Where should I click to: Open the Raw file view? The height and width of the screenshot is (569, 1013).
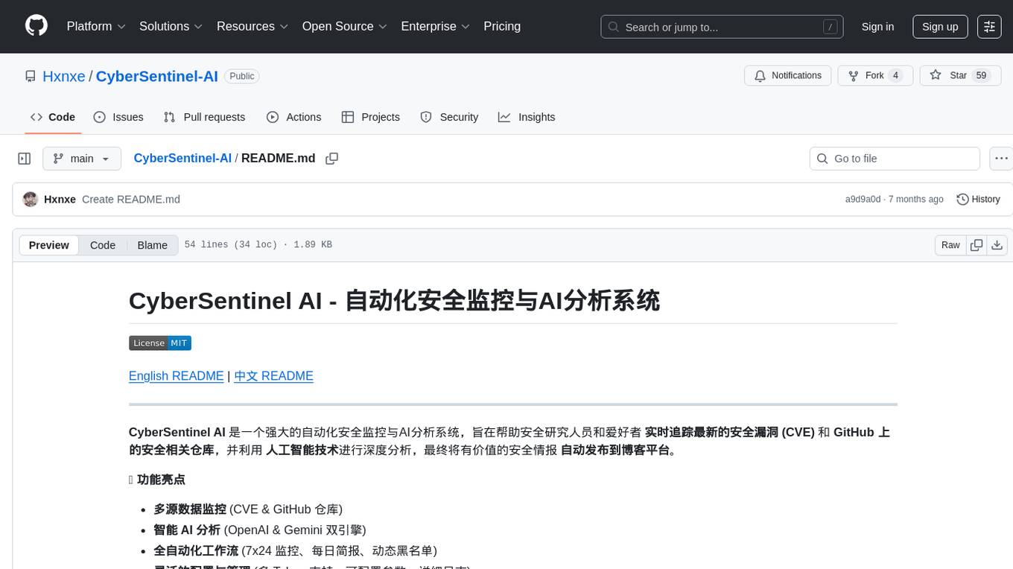pos(950,245)
